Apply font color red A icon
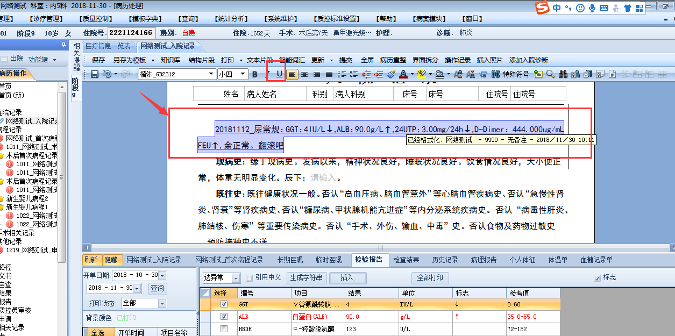Screen dimensions: 675x336 (x=403, y=74)
